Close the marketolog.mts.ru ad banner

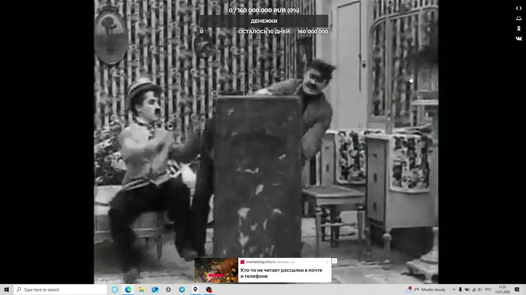click(x=334, y=261)
